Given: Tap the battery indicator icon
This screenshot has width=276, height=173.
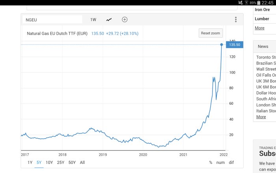Looking at the screenshot, I should click(x=259, y=3).
